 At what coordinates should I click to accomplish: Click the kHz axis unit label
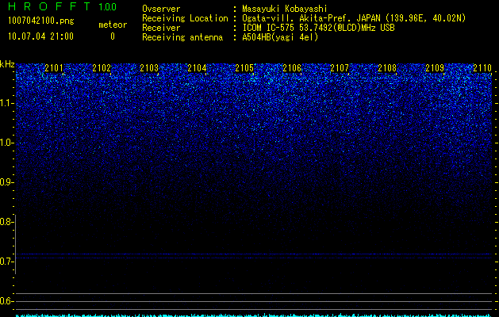[x=7, y=64]
